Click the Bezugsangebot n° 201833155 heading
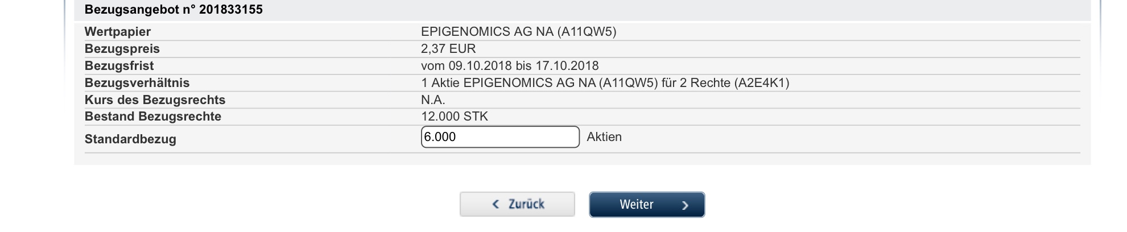Image resolution: width=1127 pixels, height=232 pixels. click(x=174, y=10)
